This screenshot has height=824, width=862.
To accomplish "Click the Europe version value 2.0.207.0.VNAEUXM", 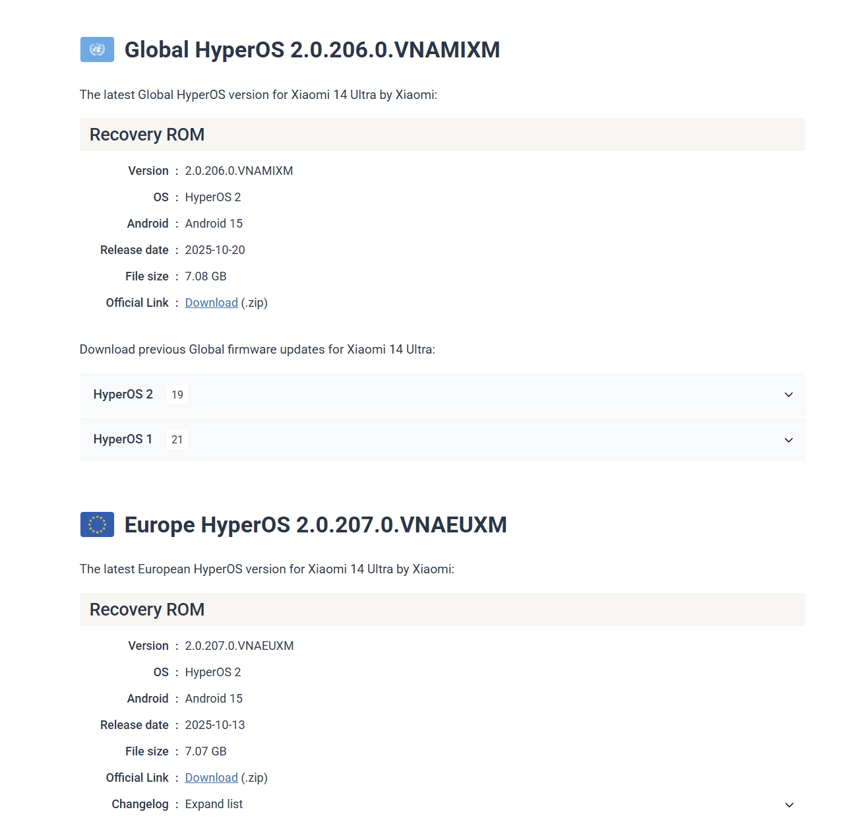I will (x=239, y=646).
